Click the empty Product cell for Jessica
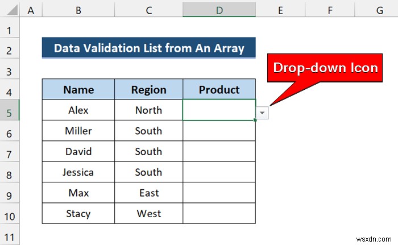 point(219,172)
